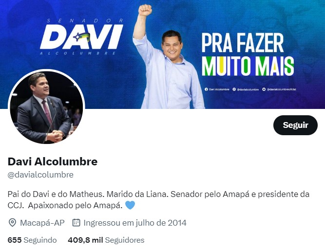The height and width of the screenshot is (249, 325).
Task: Click the blue heart emoji in bio
Action: 130,205
